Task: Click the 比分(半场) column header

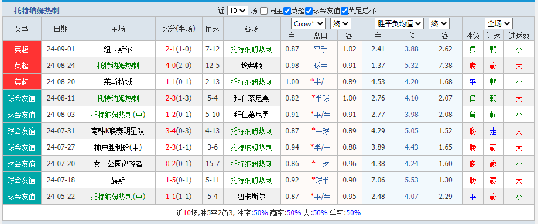Action: point(179,29)
